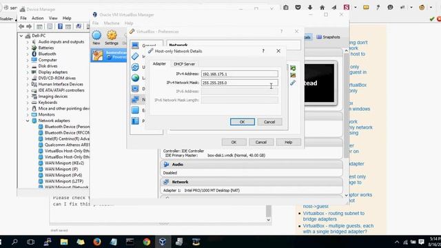Image resolution: width=441 pixels, height=248 pixels.
Task: Click VM details pane scroll up arrow
Action: pyautogui.click(x=346, y=51)
